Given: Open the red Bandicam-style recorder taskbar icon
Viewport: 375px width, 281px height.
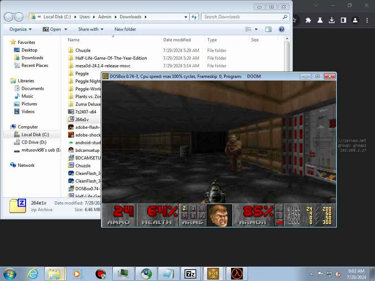Looking at the screenshot, I should click(x=101, y=274).
